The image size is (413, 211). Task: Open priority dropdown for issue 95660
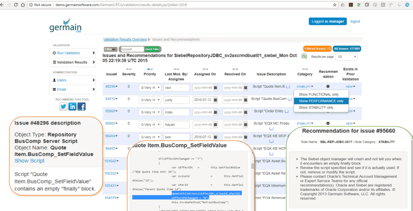tap(150, 112)
